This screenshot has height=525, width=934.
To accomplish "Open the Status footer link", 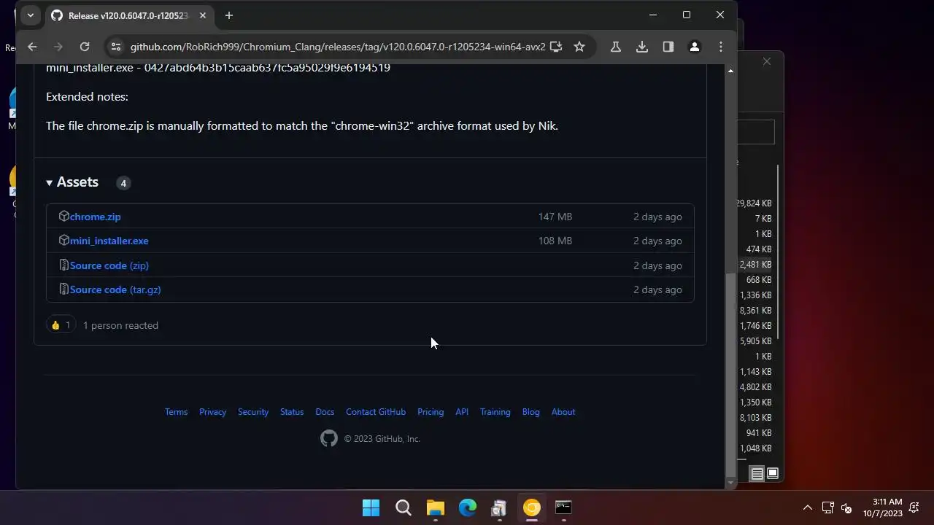I will click(292, 412).
